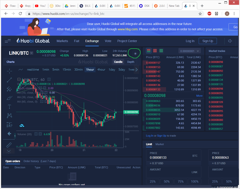Select the brush drawing tool
The image size is (240, 189).
tap(9, 98)
